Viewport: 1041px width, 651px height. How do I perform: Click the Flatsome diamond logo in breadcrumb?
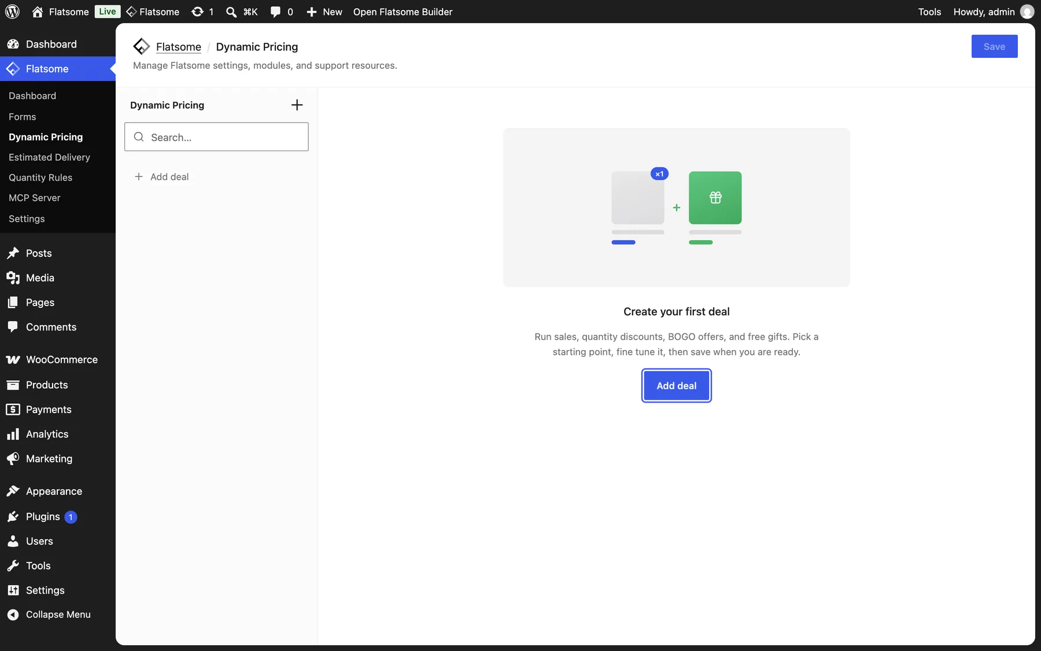[142, 46]
